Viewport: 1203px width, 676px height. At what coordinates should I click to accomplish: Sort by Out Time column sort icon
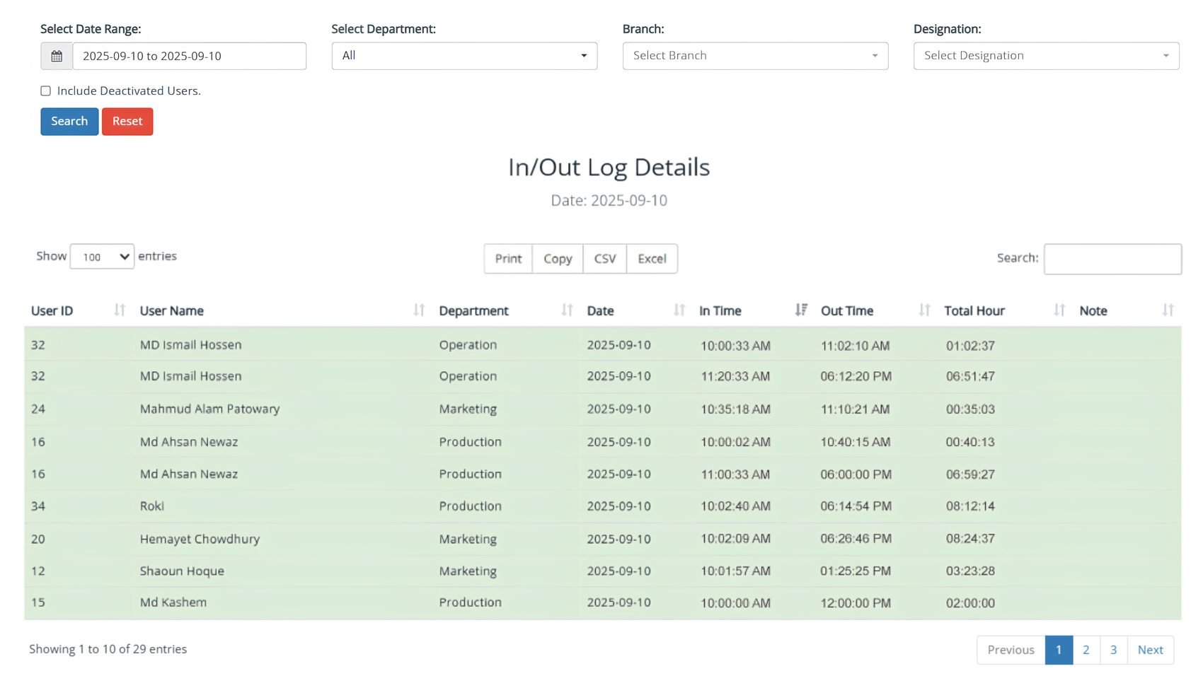924,310
